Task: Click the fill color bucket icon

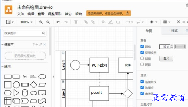Action: click(103, 22)
